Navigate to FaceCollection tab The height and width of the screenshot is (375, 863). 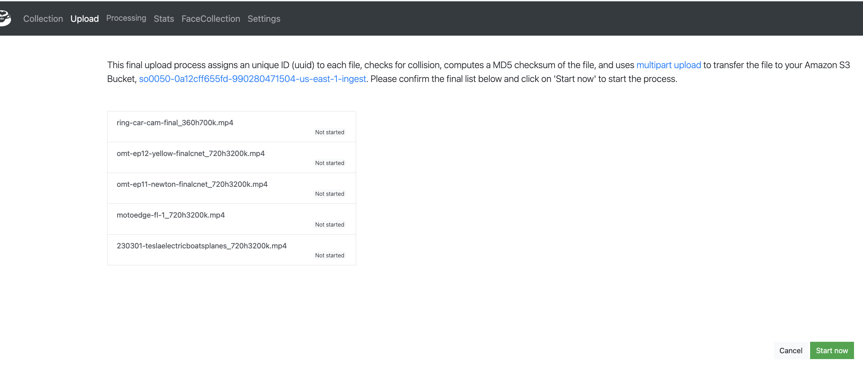pyautogui.click(x=211, y=19)
